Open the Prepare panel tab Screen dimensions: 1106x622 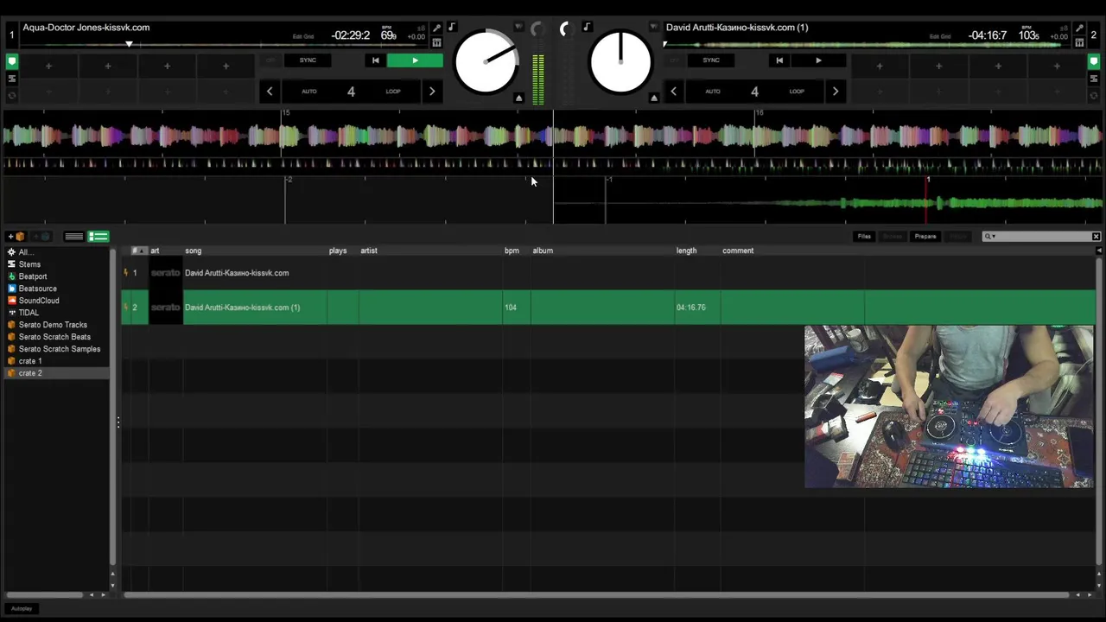[x=925, y=237]
